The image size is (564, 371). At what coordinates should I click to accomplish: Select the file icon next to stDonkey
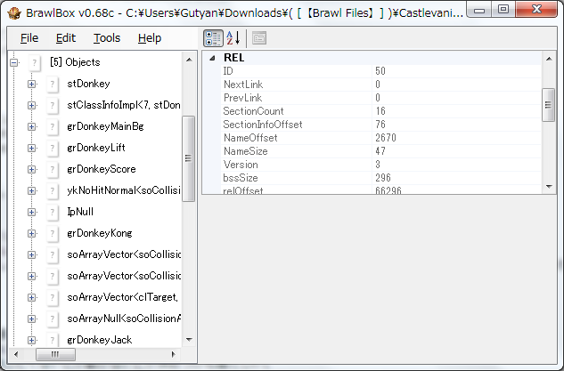coord(53,84)
